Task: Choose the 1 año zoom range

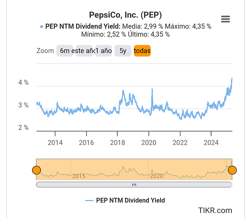Action: (103, 51)
